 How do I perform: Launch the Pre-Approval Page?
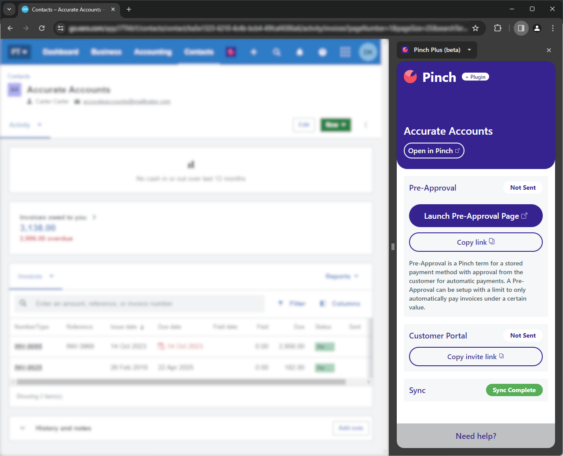[x=475, y=216]
